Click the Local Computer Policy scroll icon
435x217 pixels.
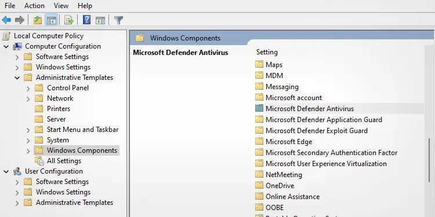click(6, 36)
